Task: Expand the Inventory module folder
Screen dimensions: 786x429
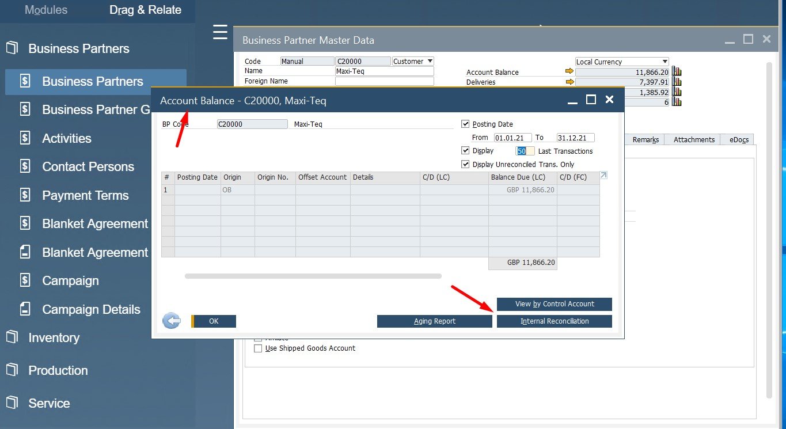Action: click(54, 338)
